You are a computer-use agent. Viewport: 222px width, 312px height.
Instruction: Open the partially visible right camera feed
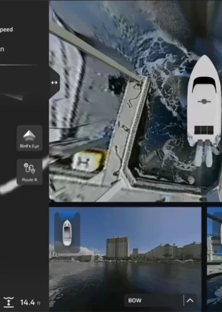click(x=215, y=259)
